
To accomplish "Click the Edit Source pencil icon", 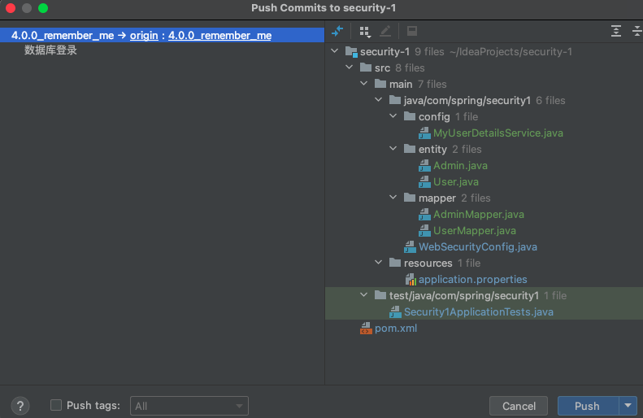I will [385, 31].
